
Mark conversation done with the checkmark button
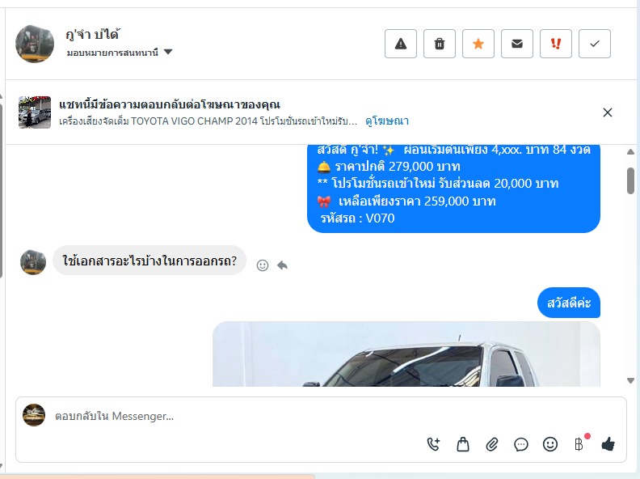(x=594, y=44)
